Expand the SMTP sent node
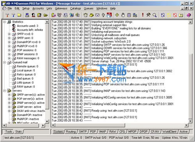 [x=9, y=38]
